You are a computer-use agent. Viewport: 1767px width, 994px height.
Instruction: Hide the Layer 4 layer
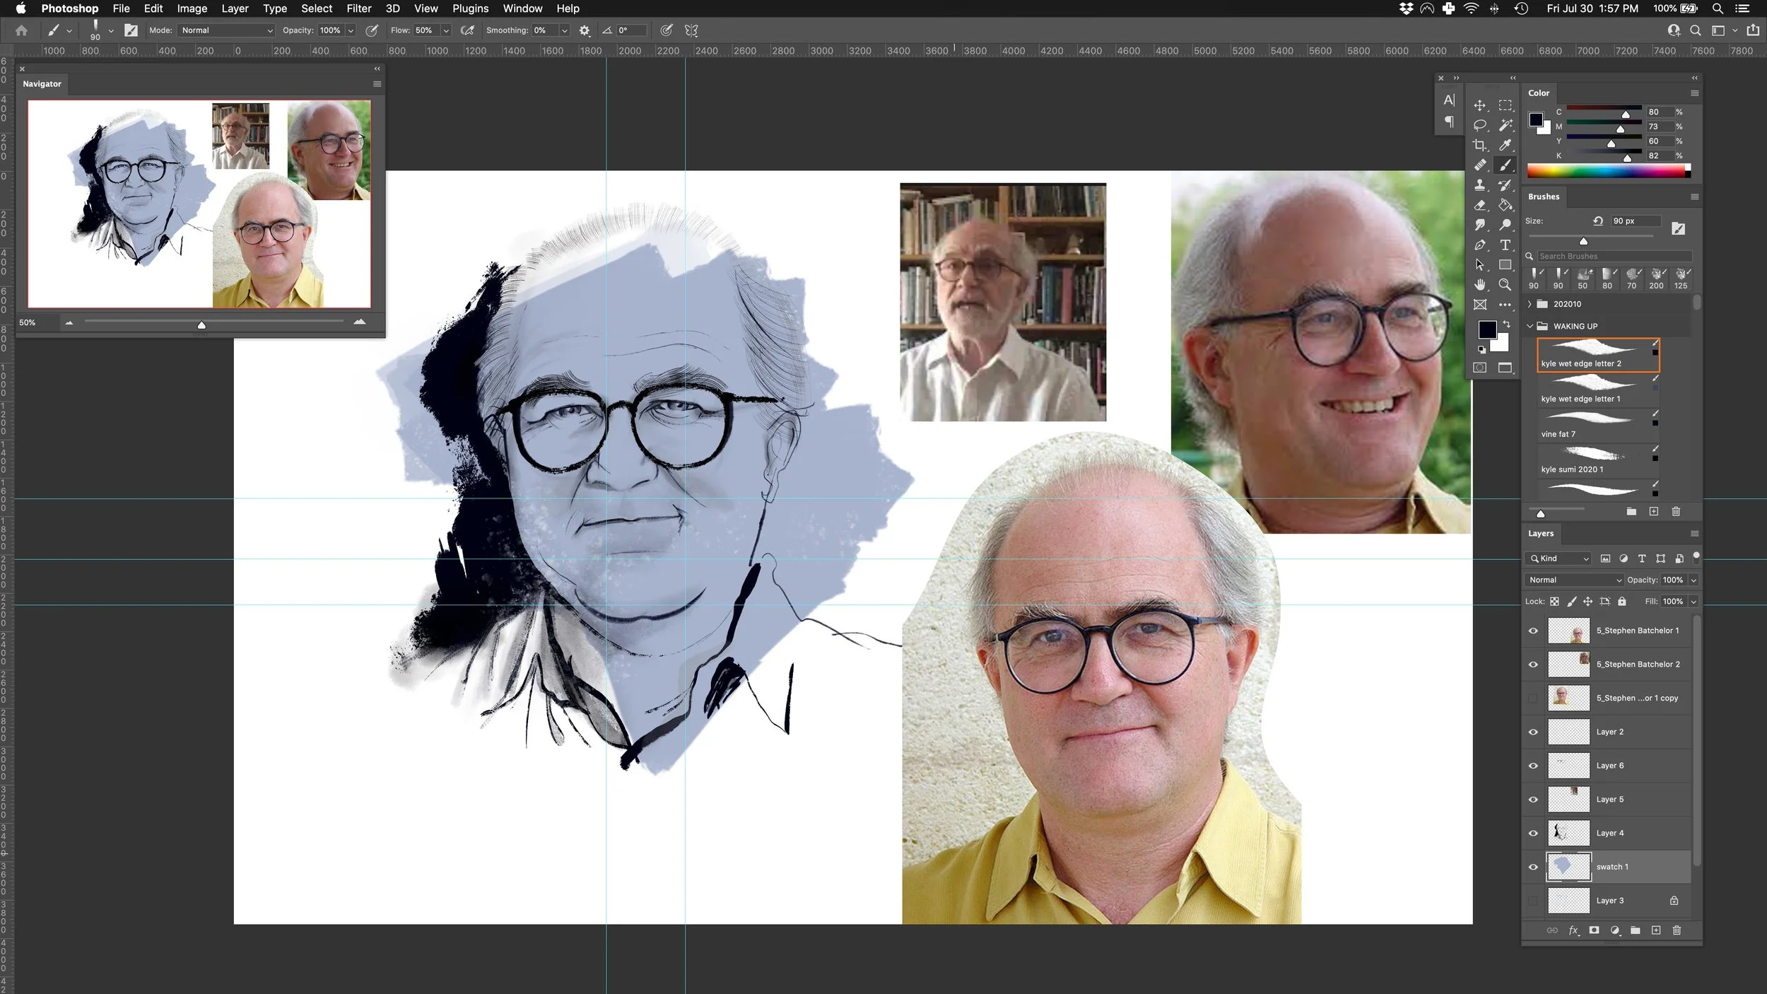coord(1533,834)
